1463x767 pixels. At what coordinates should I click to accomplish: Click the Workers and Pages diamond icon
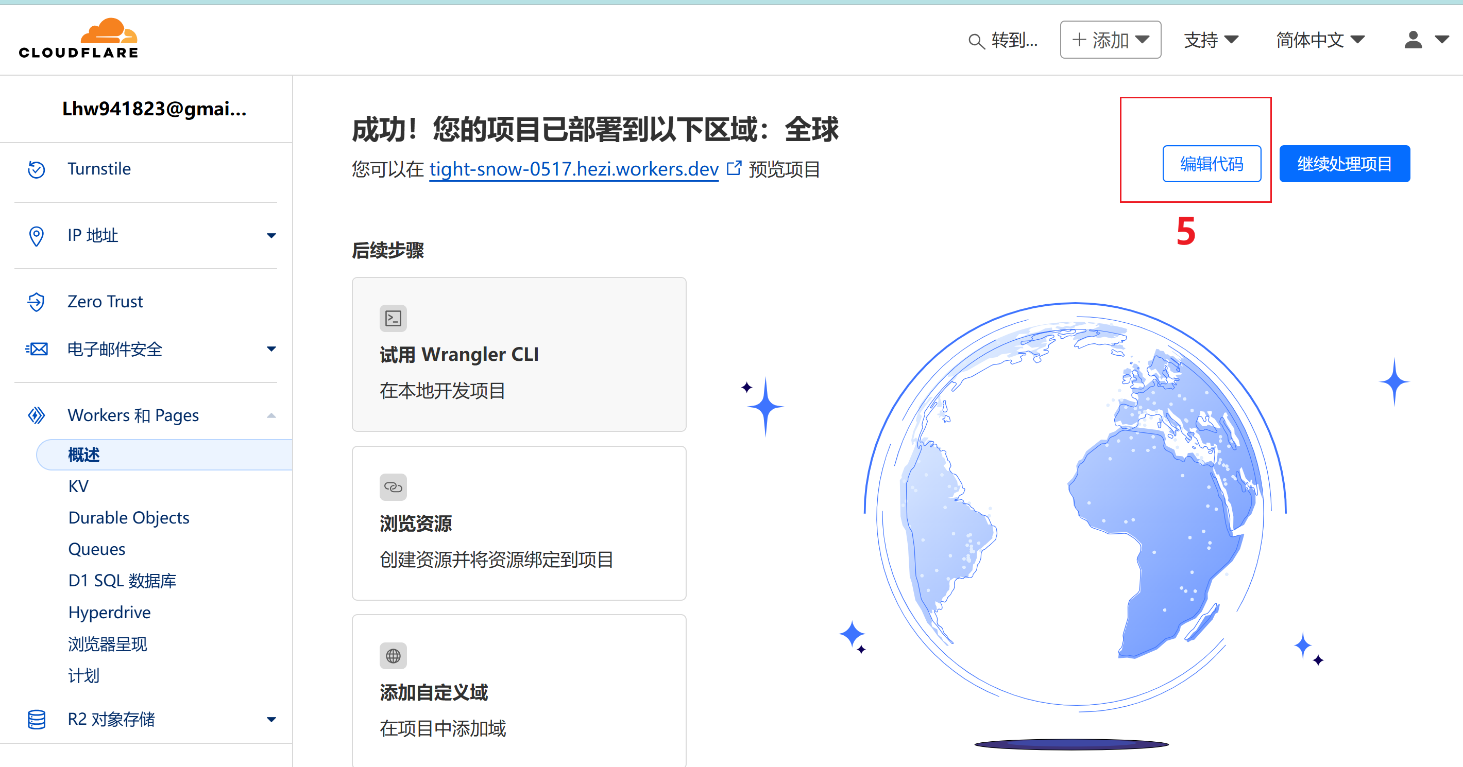(37, 415)
